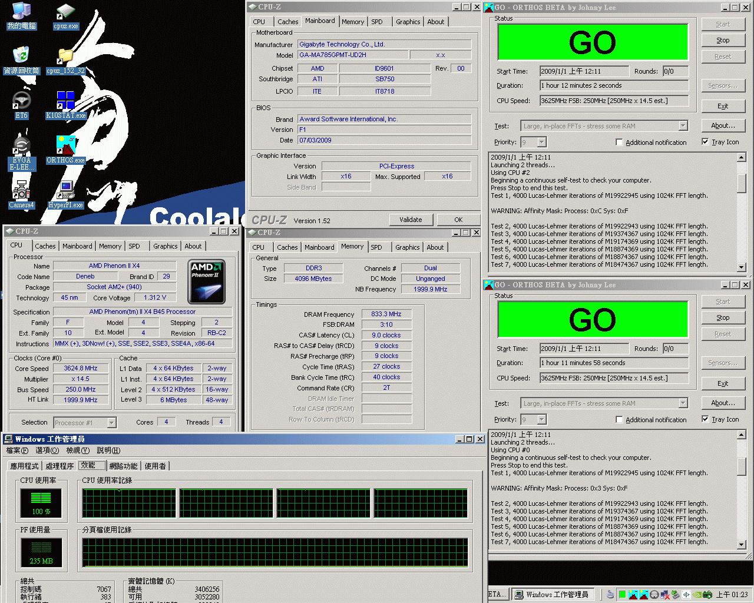The height and width of the screenshot is (603, 754).
Task: Click the Validate button in CPU-Z
Action: (411, 220)
